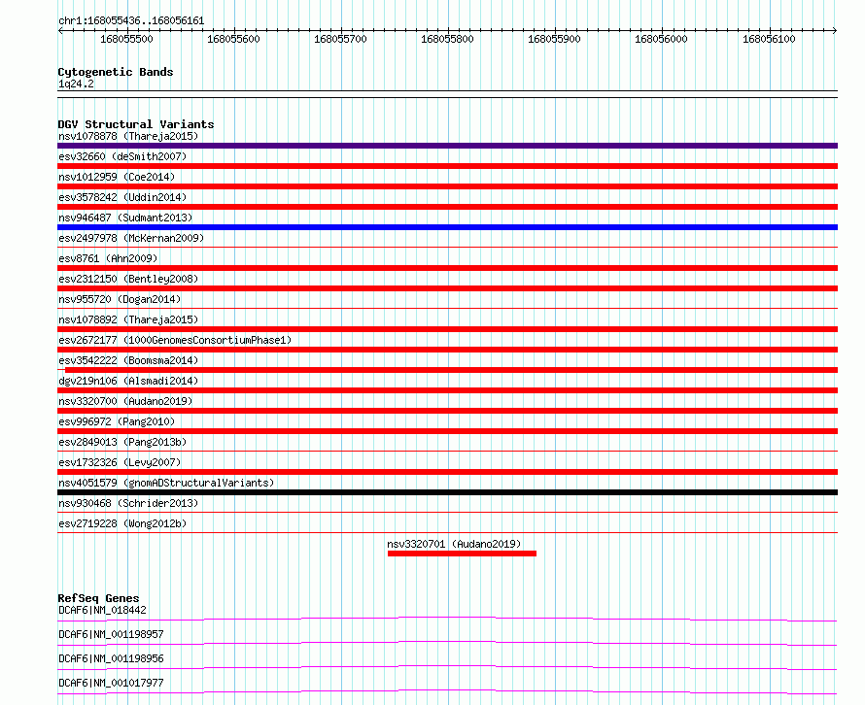
Task: Click esv2312150 (Bentley2008) label
Action: pyautogui.click(x=128, y=279)
